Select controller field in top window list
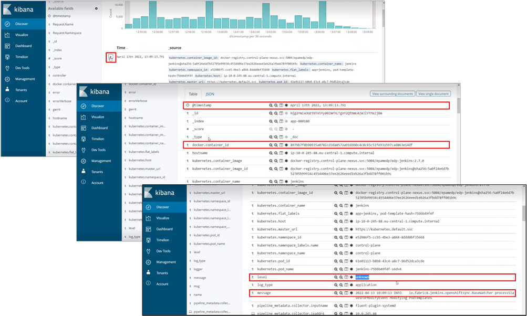Image resolution: width=527 pixels, height=316 pixels. click(x=59, y=76)
